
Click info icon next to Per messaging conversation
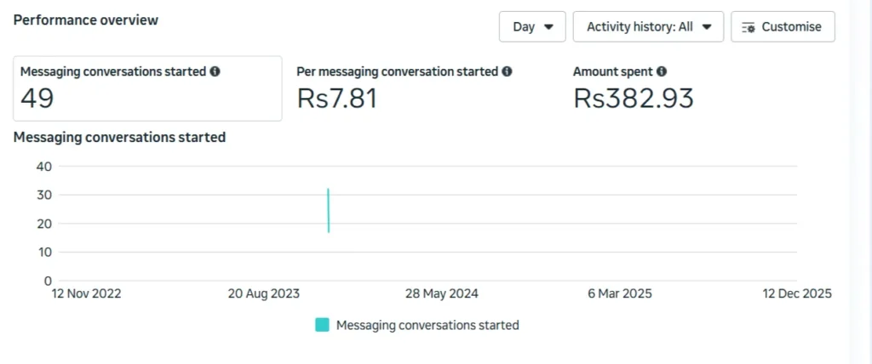(x=508, y=72)
